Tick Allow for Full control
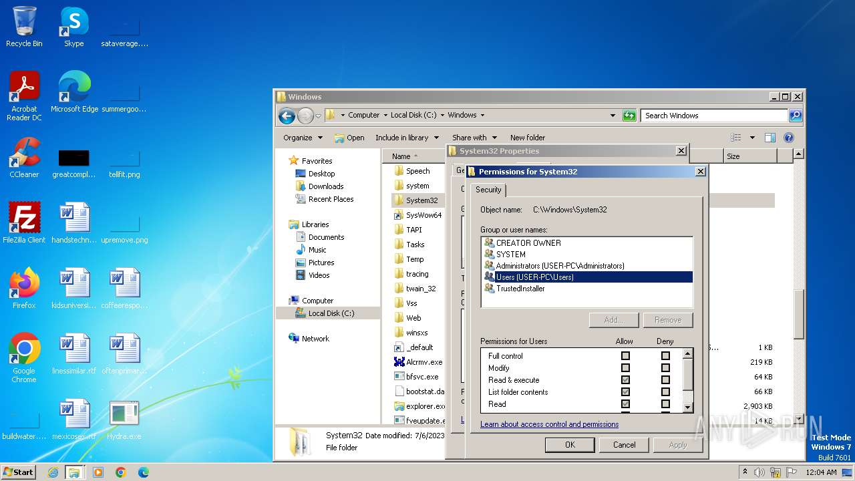Viewport: 855px width, 481px height. pos(625,356)
